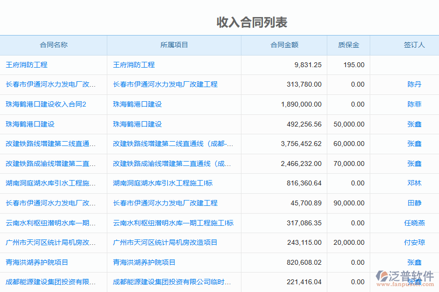Sort by the 合同名称 column header

[54, 45]
